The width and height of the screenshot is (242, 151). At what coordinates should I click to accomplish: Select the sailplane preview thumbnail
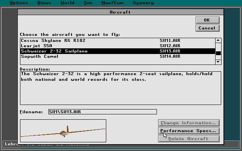[63, 131]
